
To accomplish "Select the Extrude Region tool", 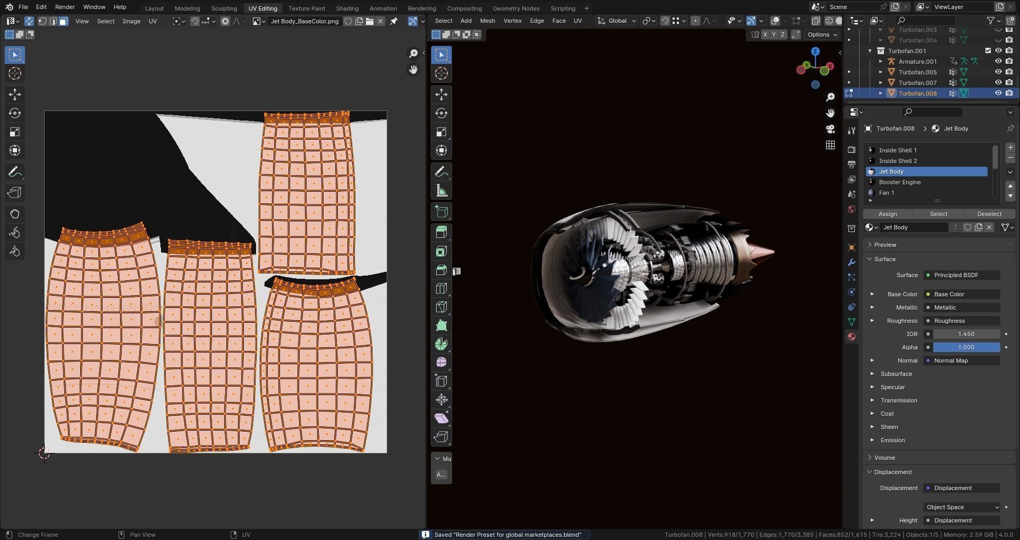I will tap(441, 233).
